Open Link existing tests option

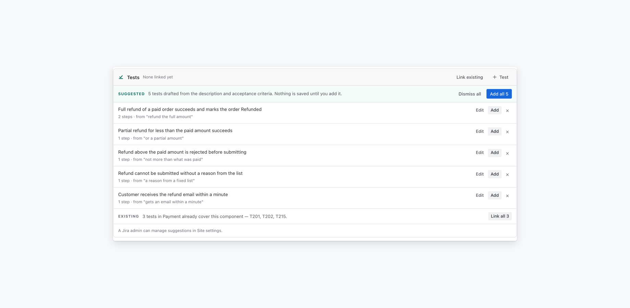(x=469, y=77)
